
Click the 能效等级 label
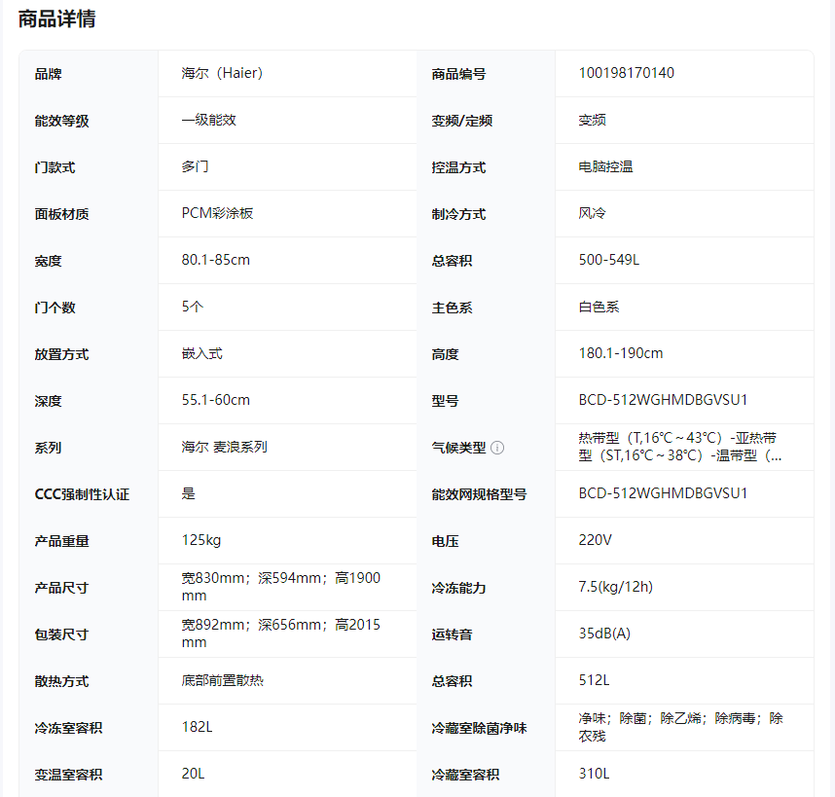tap(61, 121)
